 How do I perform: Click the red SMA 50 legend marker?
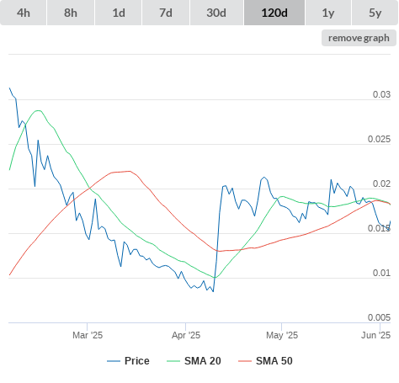click(x=245, y=361)
